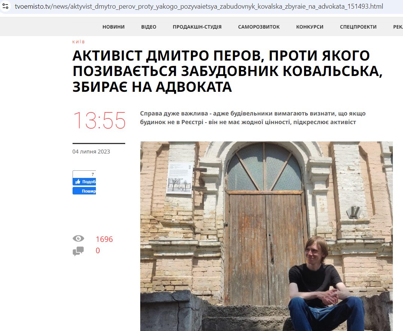The height and width of the screenshot is (331, 403).
Task: Navigate to КОНКУРСИ tab
Action: click(310, 27)
